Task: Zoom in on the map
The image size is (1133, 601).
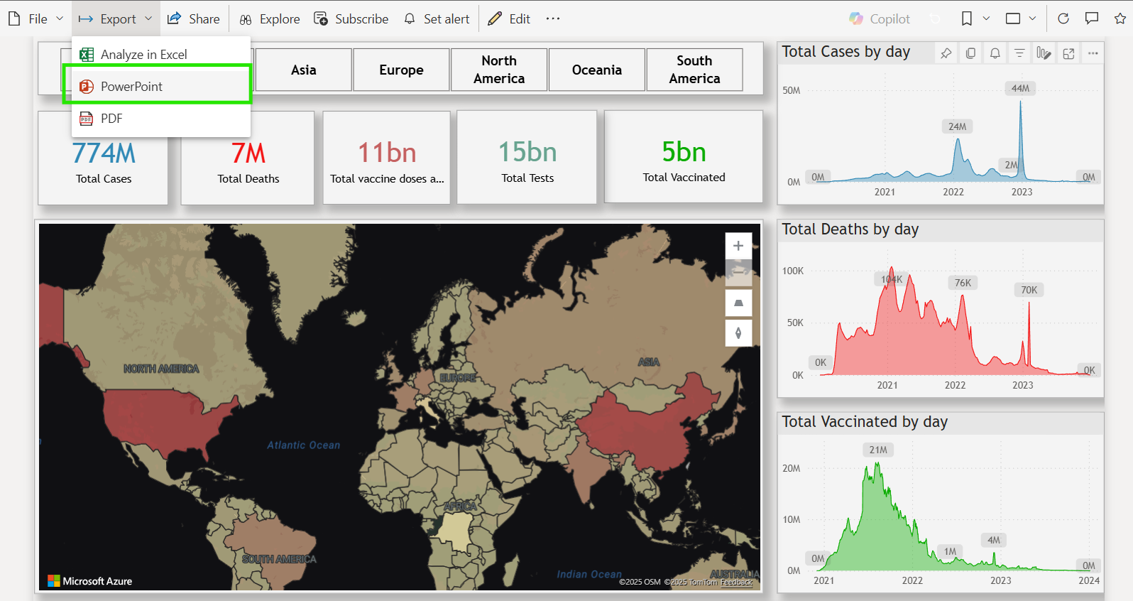Action: (738, 246)
